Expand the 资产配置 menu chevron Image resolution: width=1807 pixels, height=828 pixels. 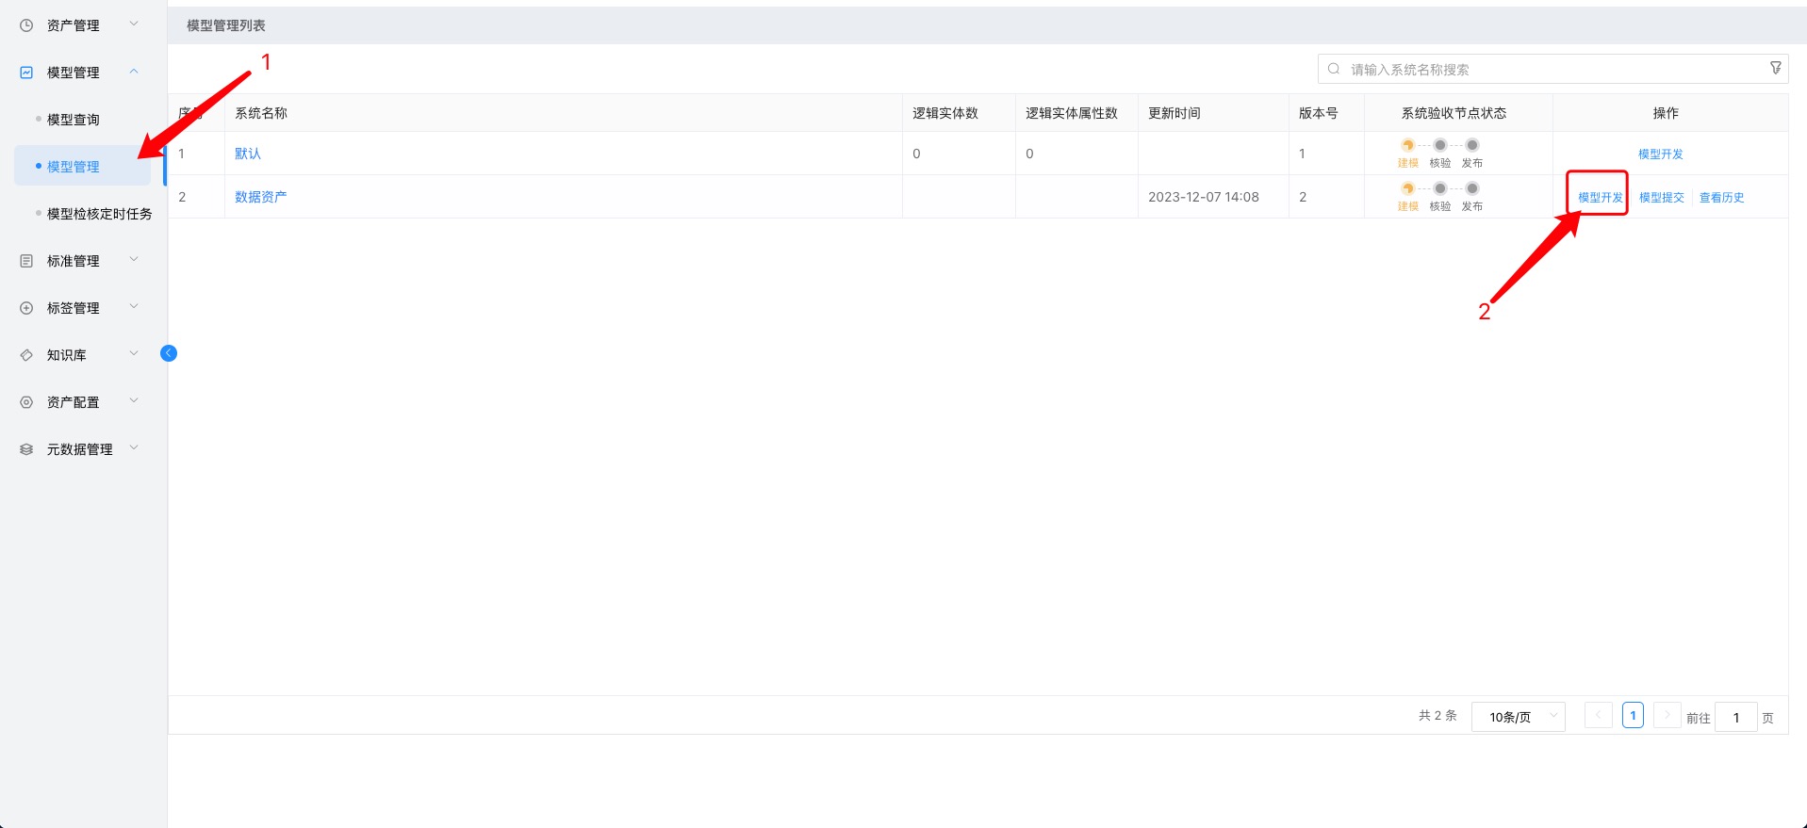[134, 401]
